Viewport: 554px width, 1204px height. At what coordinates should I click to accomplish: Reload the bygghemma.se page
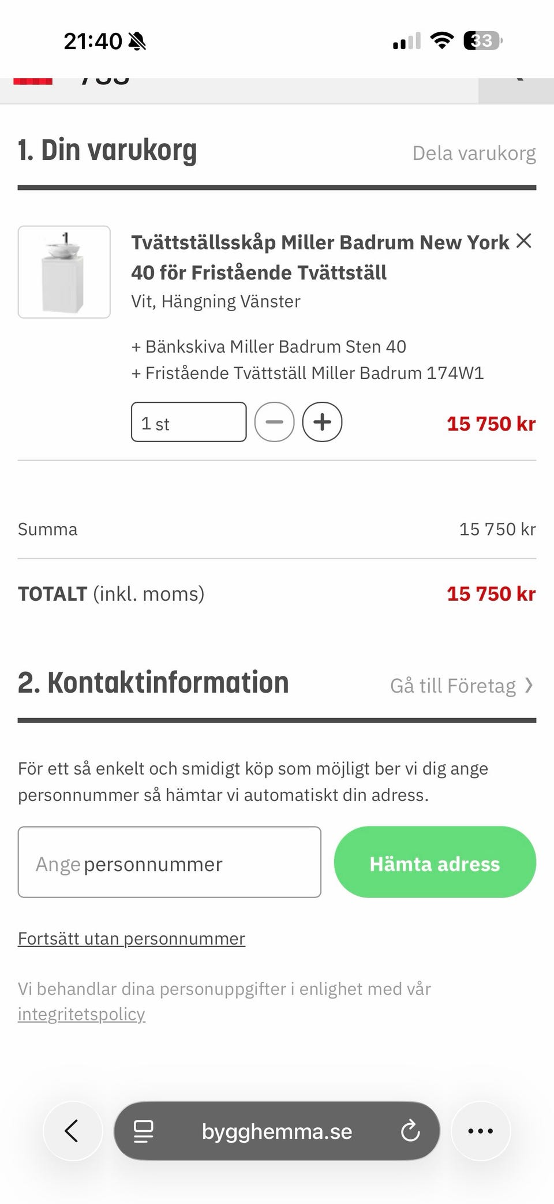[x=410, y=1131]
